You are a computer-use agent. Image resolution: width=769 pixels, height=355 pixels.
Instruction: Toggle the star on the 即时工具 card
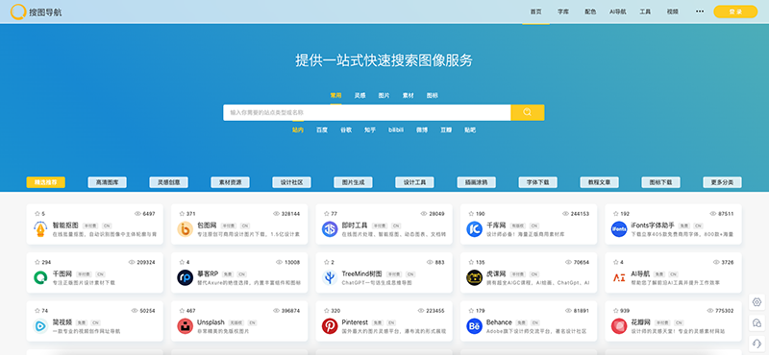(x=327, y=214)
